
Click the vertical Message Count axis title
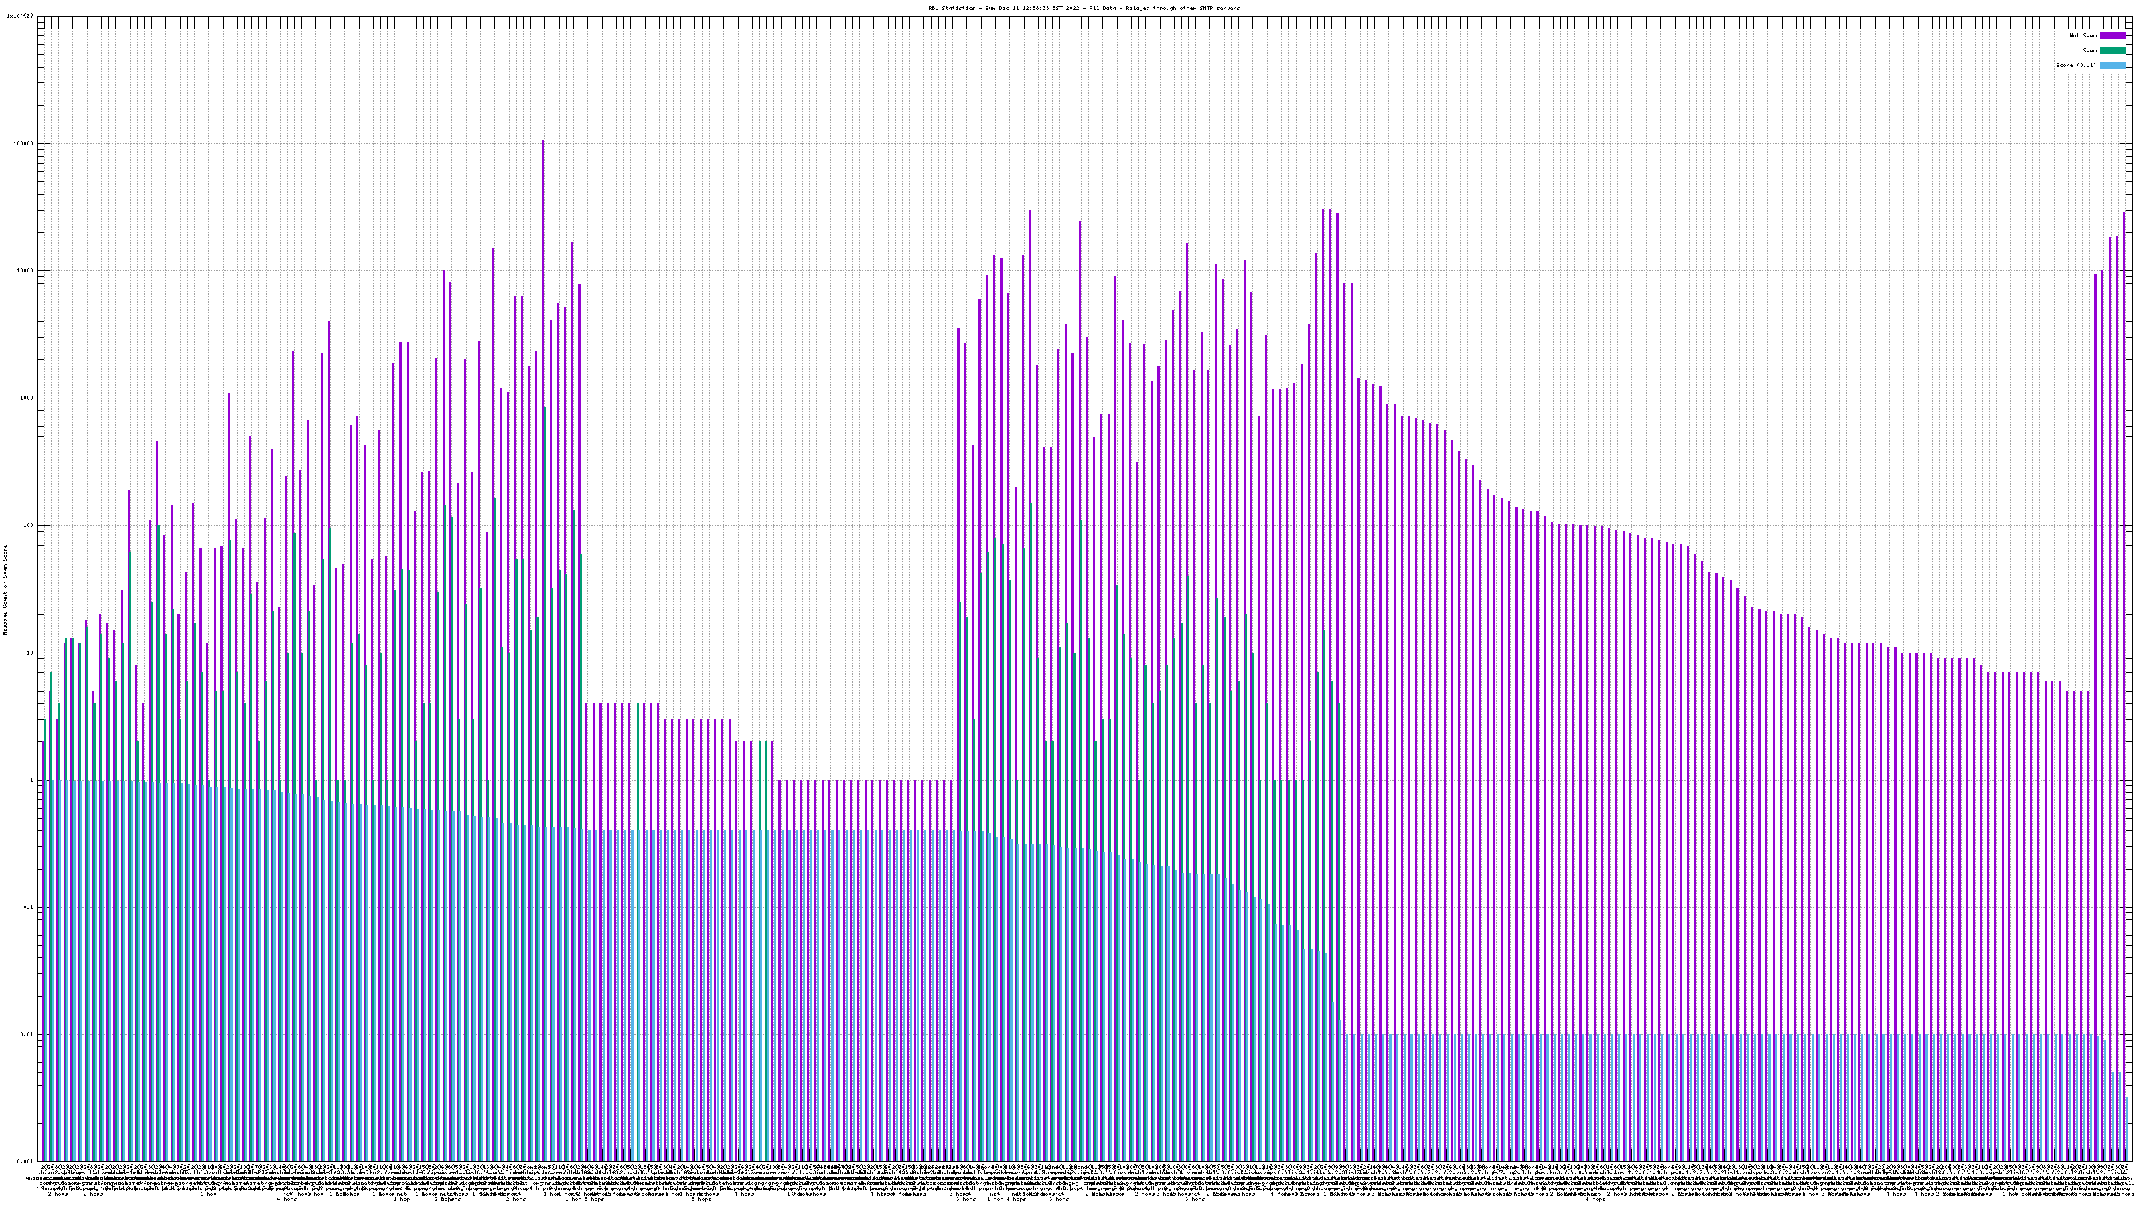[5, 589]
